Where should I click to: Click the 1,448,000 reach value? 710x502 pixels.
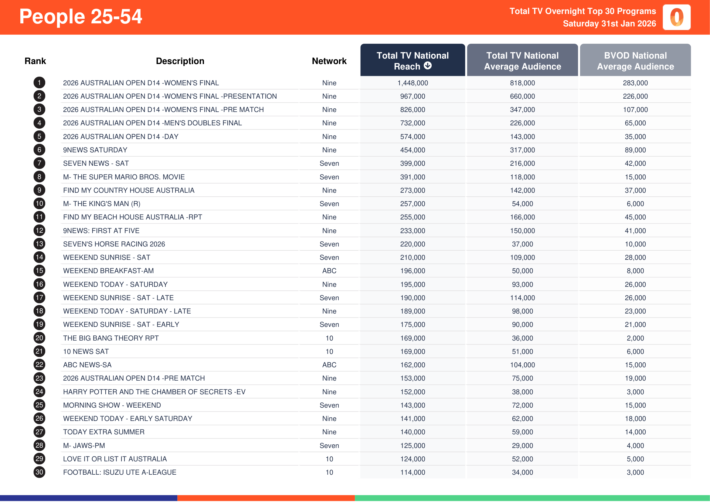point(412,83)
